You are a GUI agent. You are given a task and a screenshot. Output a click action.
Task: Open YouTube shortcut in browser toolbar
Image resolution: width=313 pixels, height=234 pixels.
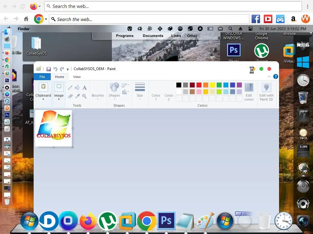click(x=268, y=19)
